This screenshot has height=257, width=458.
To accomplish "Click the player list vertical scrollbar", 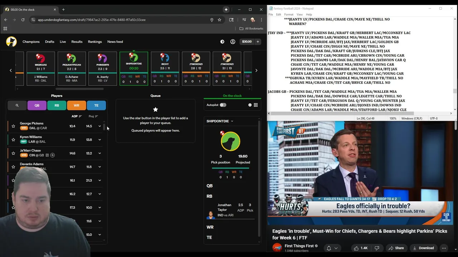I will pos(104,126).
